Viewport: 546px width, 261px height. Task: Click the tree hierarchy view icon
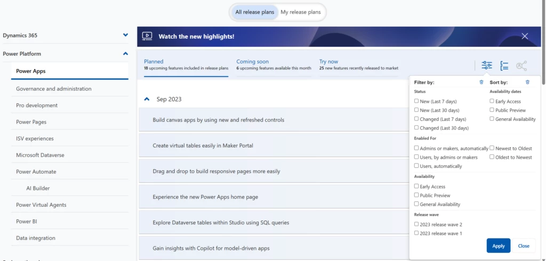coord(504,66)
